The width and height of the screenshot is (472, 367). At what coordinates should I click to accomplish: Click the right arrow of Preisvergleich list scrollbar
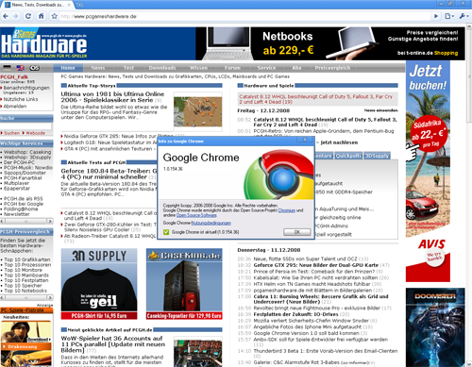50,297
